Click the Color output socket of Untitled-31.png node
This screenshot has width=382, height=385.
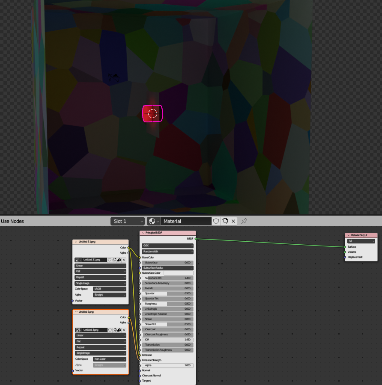pos(128,248)
